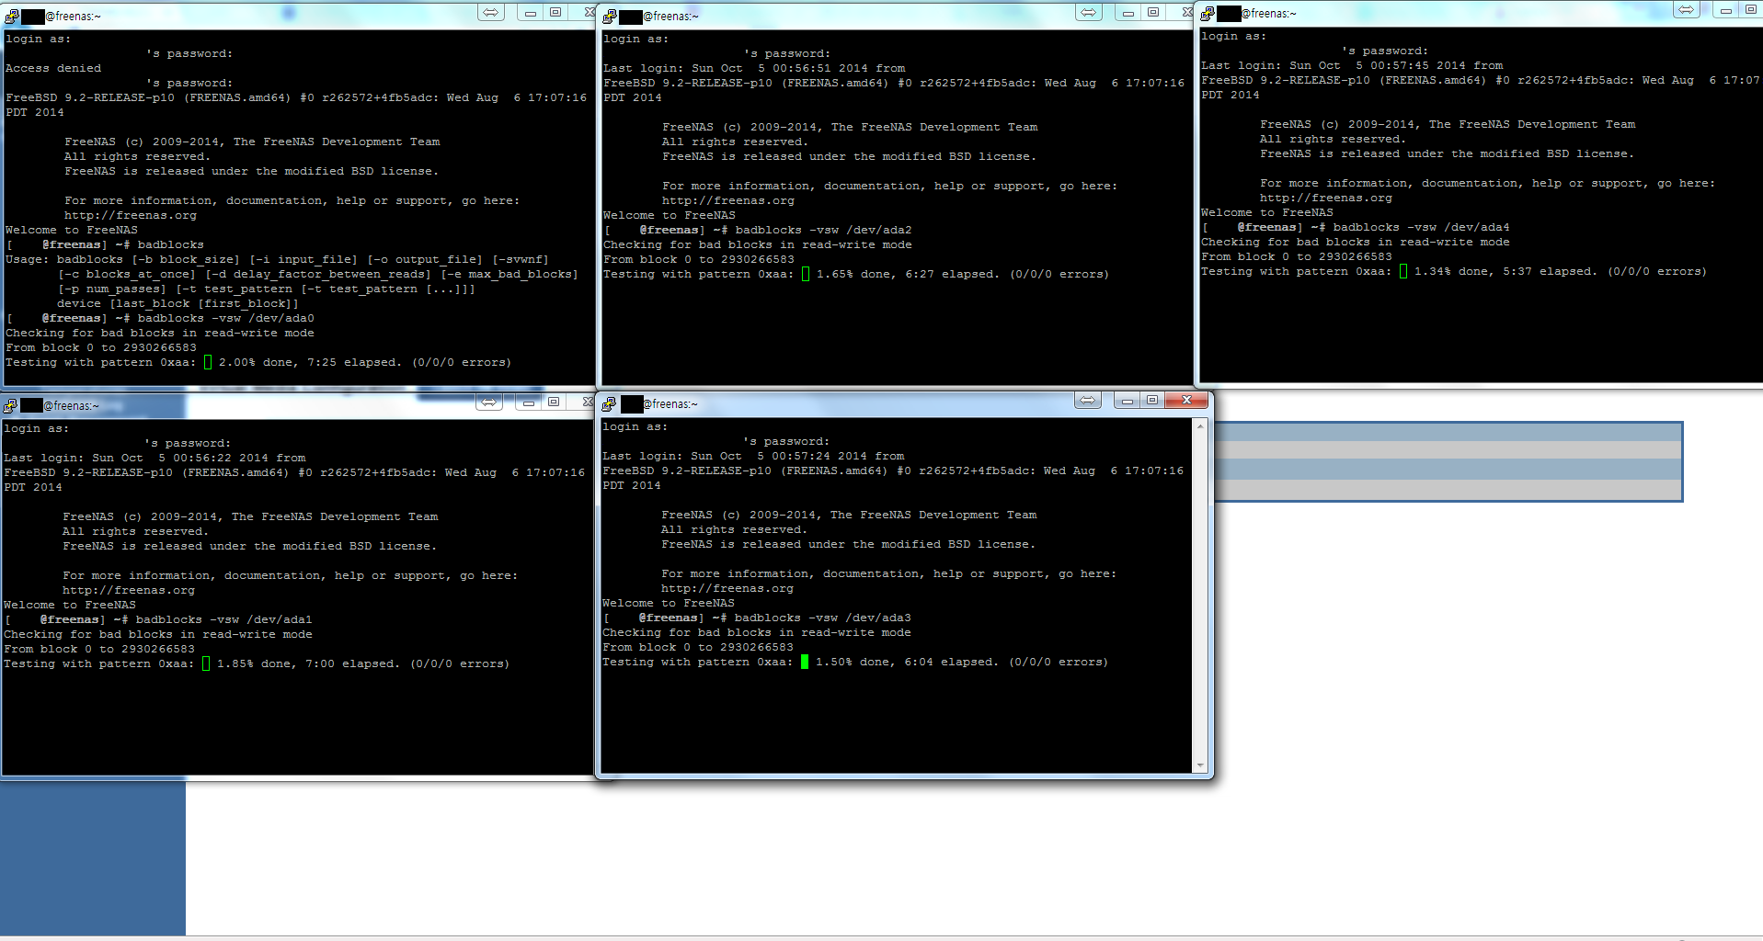Click the vertical scrollbar track in the ada3 terminal

[x=1200, y=595]
